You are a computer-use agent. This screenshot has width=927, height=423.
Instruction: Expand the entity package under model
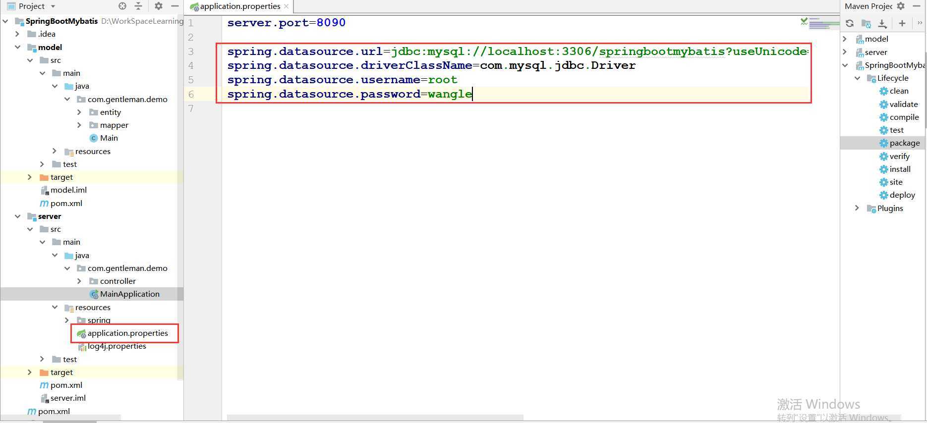(79, 112)
